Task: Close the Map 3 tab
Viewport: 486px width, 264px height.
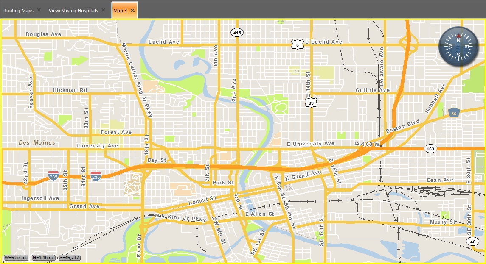Action: pyautogui.click(x=133, y=10)
